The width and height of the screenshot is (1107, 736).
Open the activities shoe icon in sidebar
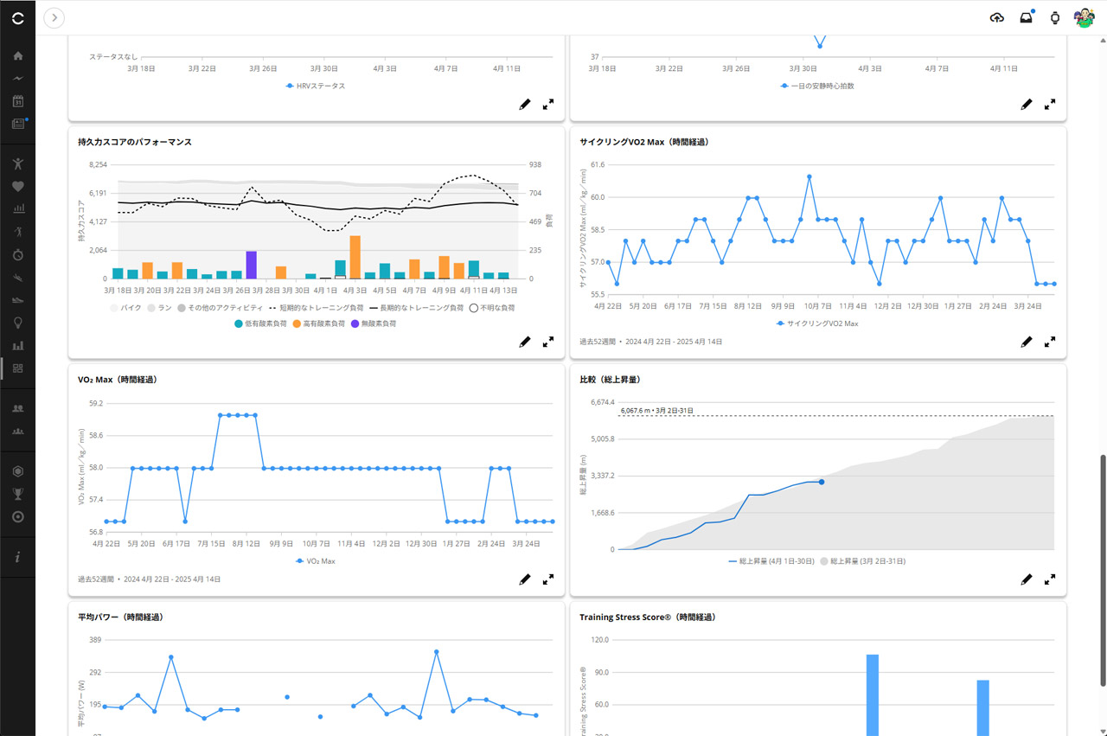click(x=18, y=278)
